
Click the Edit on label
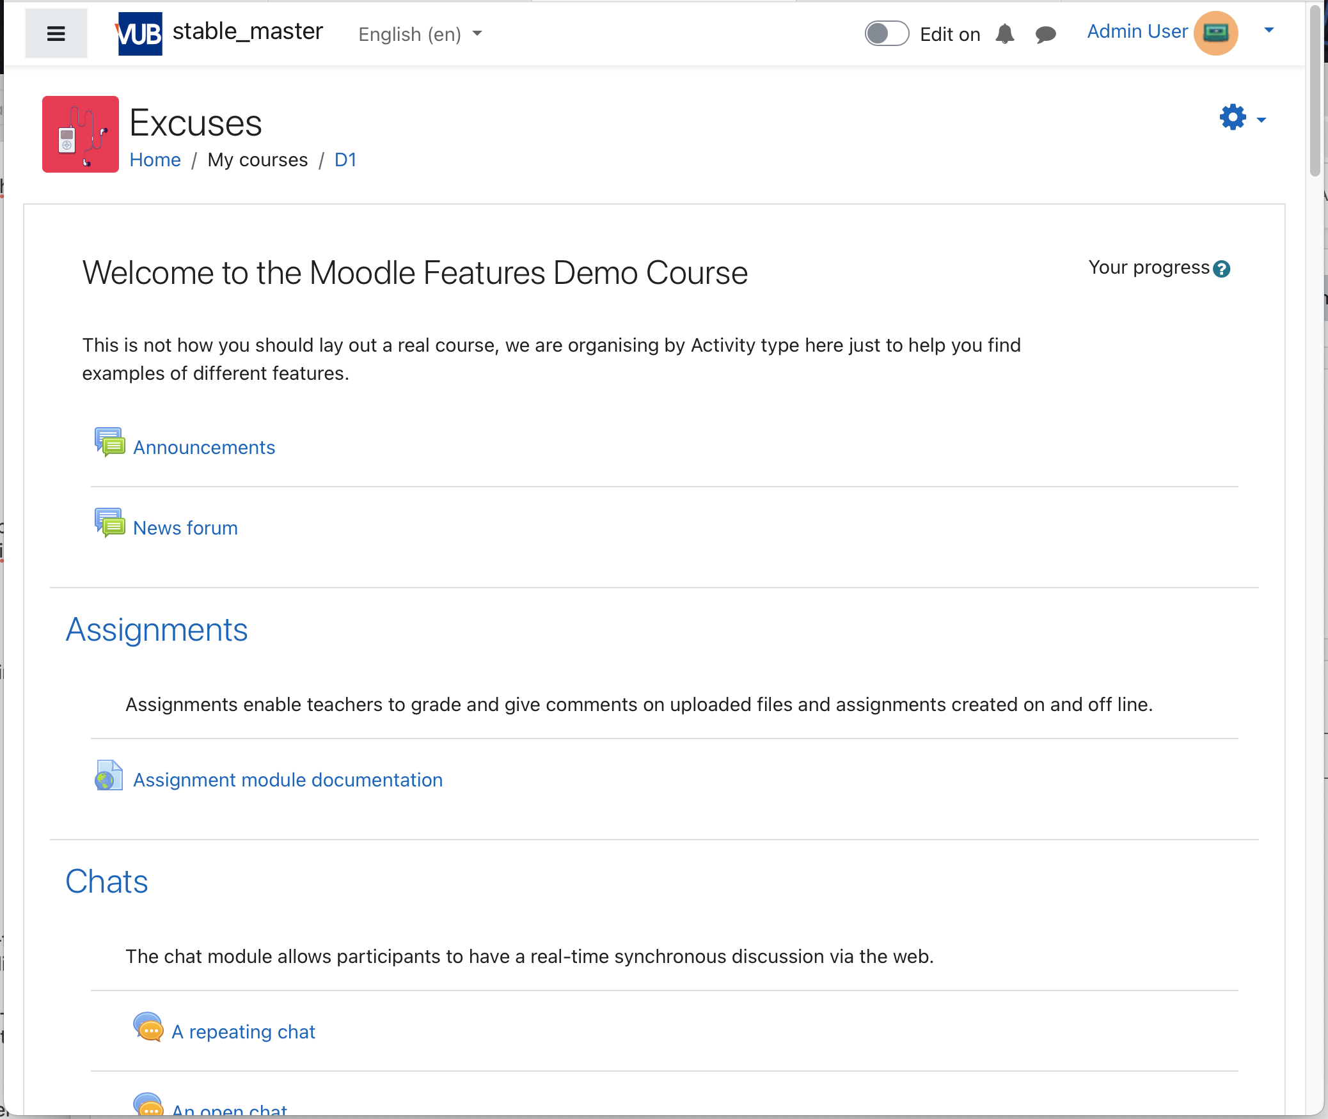[950, 35]
